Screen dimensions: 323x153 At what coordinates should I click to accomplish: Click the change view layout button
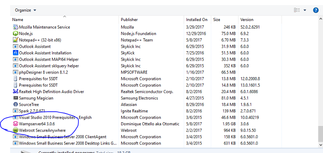tap(297, 10)
